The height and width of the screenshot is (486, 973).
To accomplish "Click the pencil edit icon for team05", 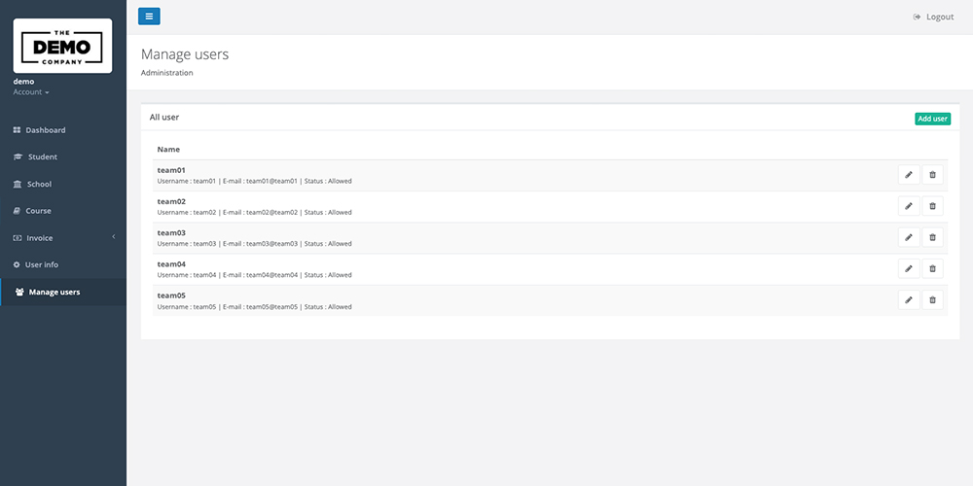I will pyautogui.click(x=909, y=299).
